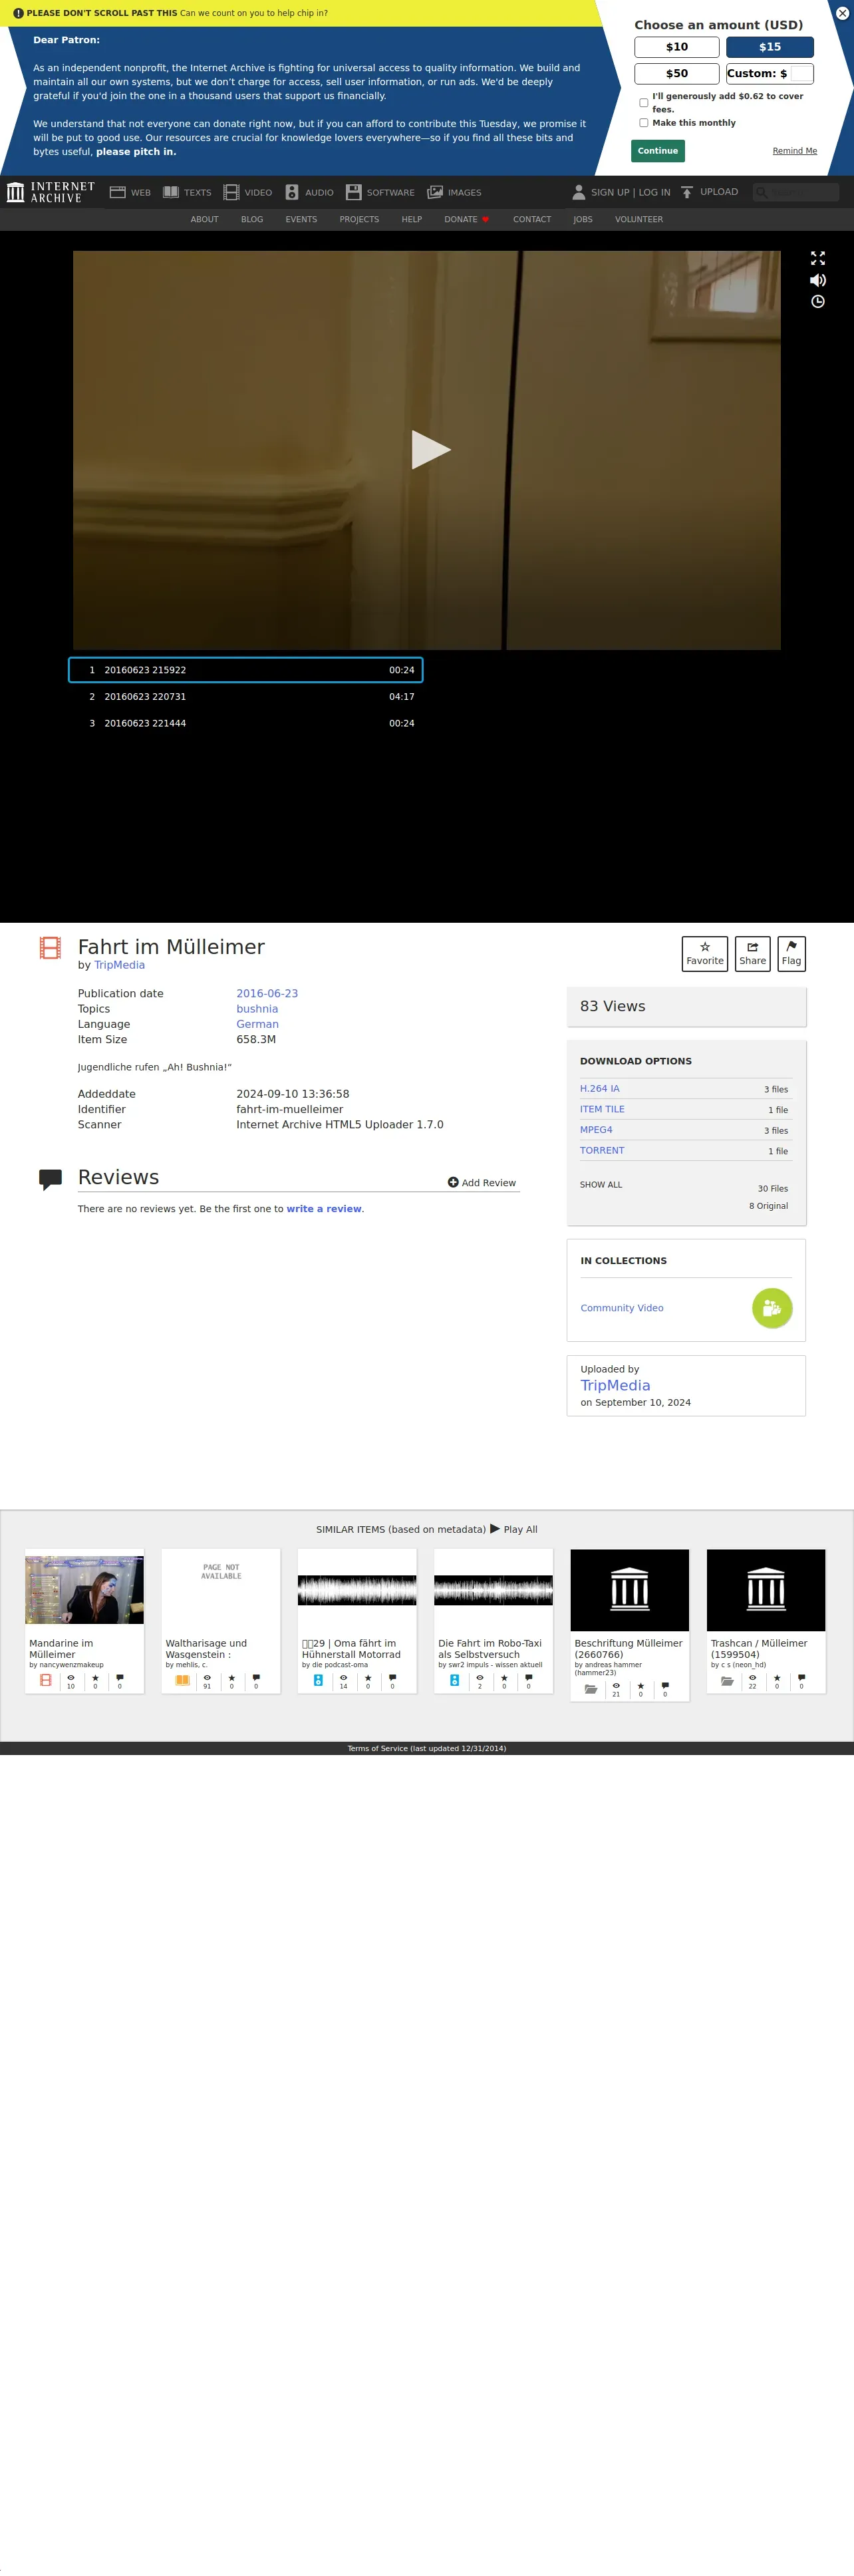Close the donation banner
Screen dimensions: 854x2576
coord(842,13)
